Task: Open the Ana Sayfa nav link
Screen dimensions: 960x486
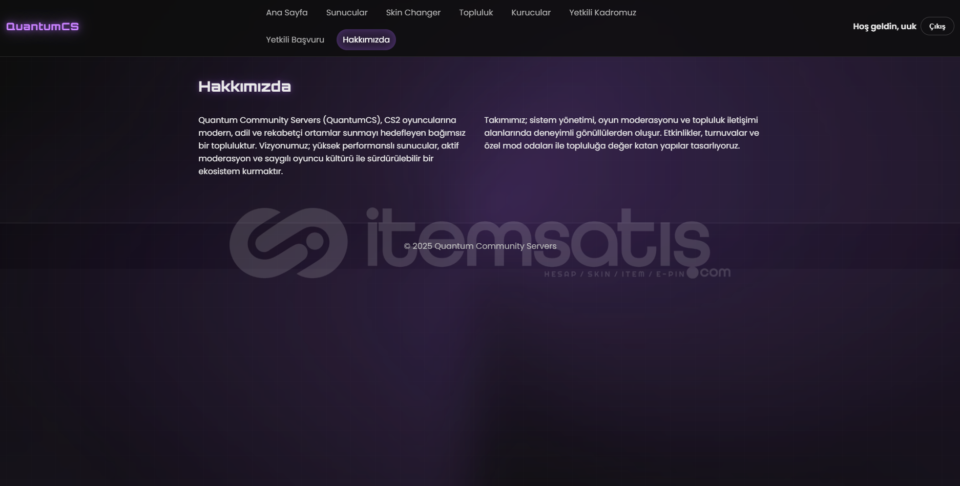Action: click(287, 13)
